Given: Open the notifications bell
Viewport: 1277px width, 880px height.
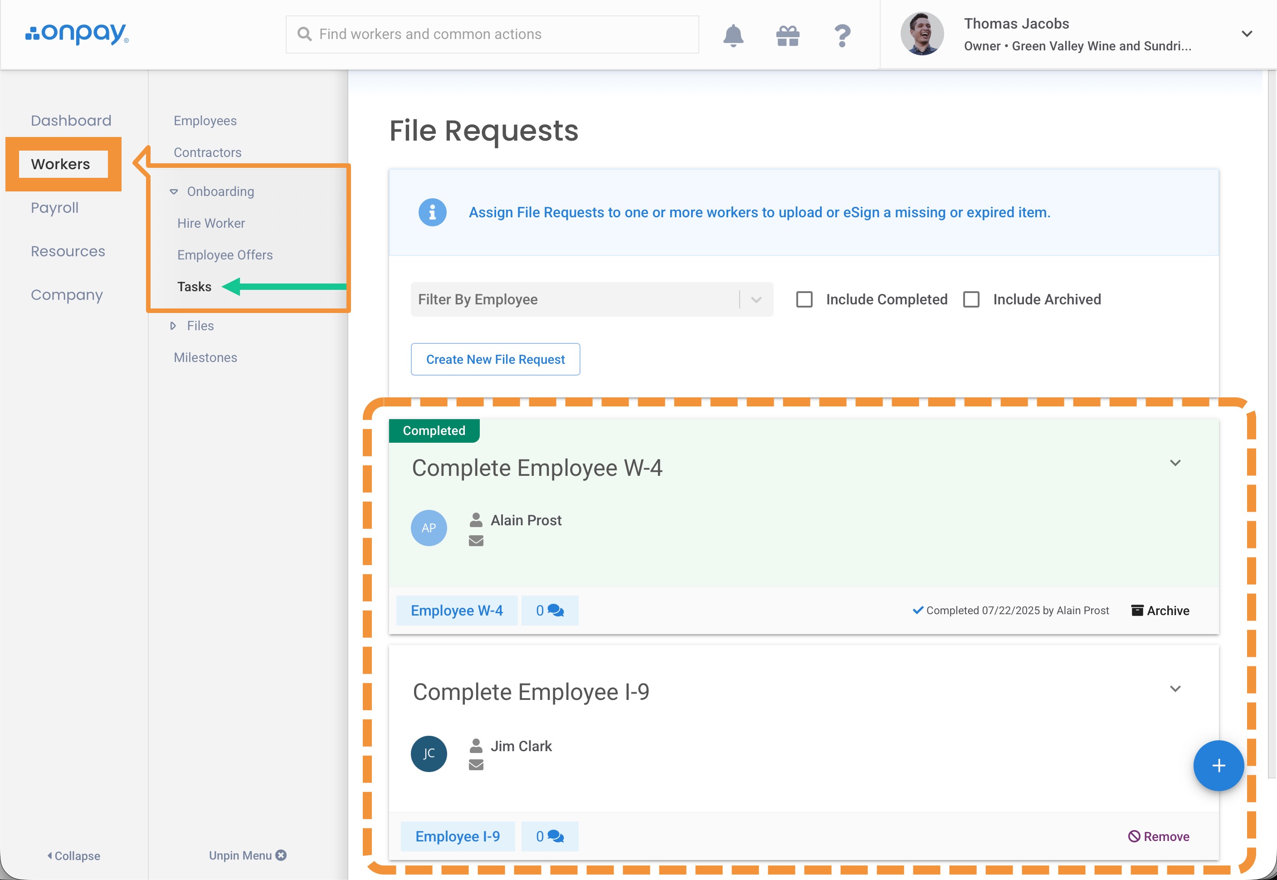Looking at the screenshot, I should click(x=733, y=35).
